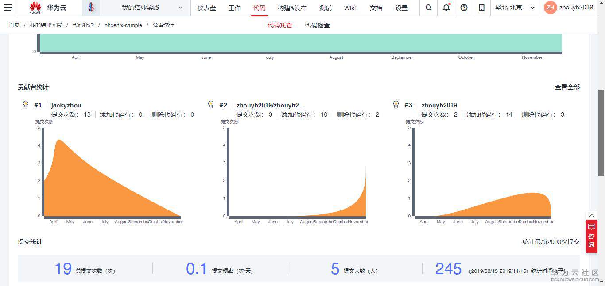Click the 仓库统计 breadcrumb text
The width and height of the screenshot is (605, 286).
(163, 25)
